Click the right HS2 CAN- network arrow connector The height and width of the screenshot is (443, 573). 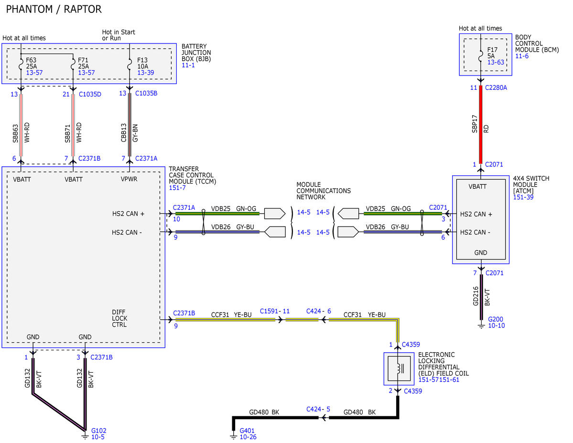click(x=348, y=232)
